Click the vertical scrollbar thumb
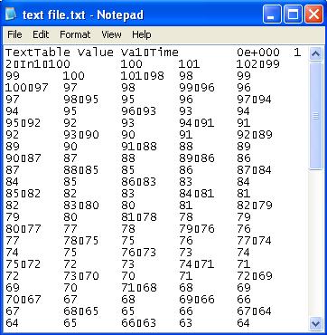The width and height of the screenshot is (327, 335). click(315, 116)
